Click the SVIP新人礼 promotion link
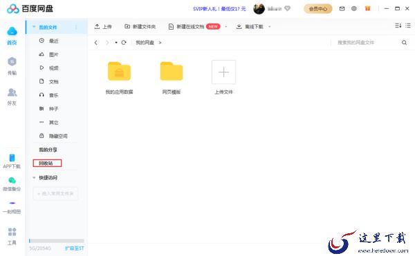The image size is (415, 256). (x=219, y=9)
